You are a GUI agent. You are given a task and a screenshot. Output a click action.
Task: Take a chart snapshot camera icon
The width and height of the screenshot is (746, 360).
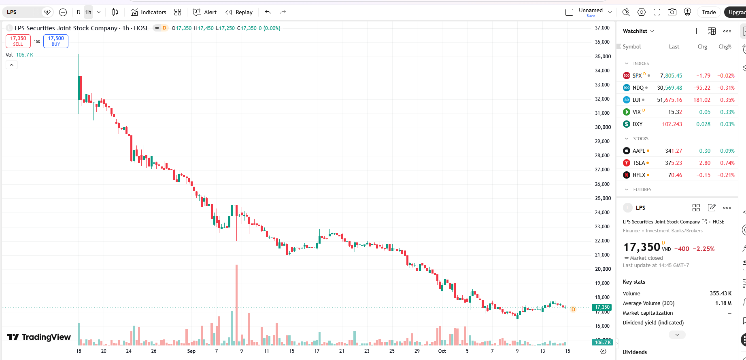(672, 12)
